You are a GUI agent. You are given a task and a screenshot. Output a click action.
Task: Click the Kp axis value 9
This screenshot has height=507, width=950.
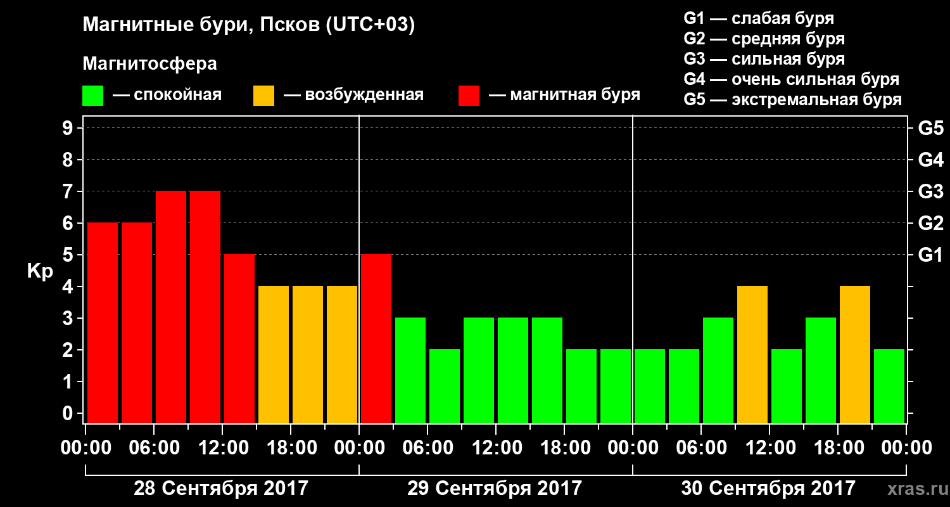coord(69,129)
